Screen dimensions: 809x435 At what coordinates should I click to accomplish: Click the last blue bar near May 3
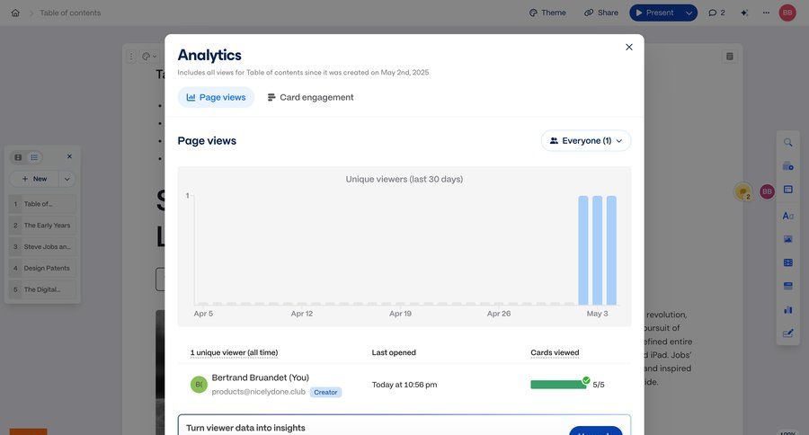point(611,250)
